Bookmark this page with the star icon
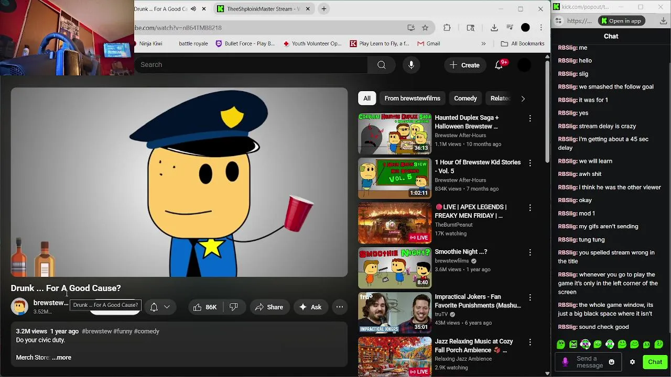Viewport: 671px width, 377px height. click(425, 28)
